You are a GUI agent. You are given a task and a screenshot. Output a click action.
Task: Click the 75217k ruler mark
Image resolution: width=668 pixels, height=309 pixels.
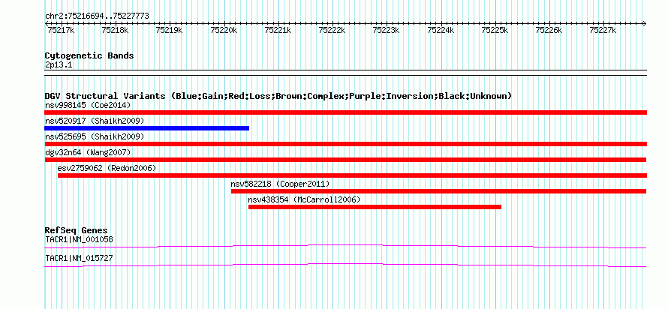coord(60,30)
